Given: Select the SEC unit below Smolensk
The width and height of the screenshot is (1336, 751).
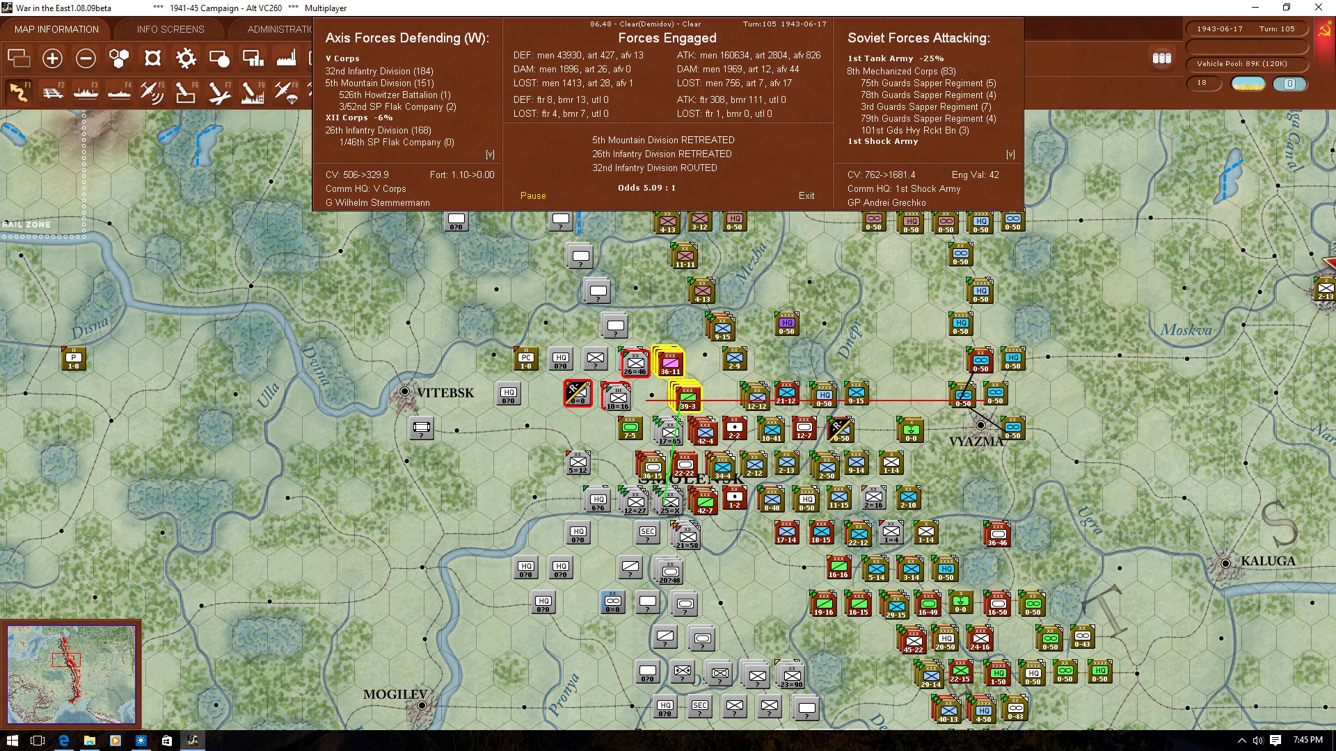Looking at the screenshot, I should 648,533.
